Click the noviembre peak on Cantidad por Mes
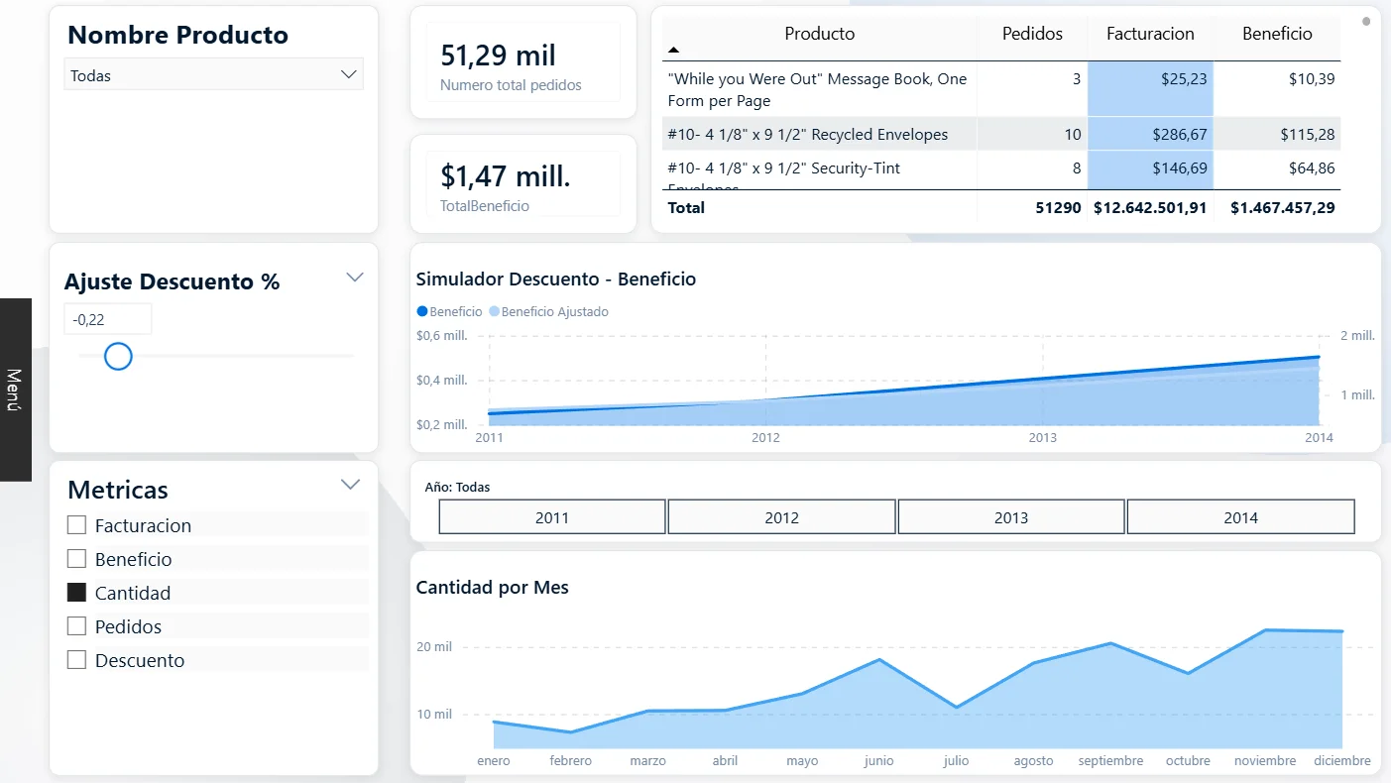Screen dimensions: 1391x783 pos(1265,628)
